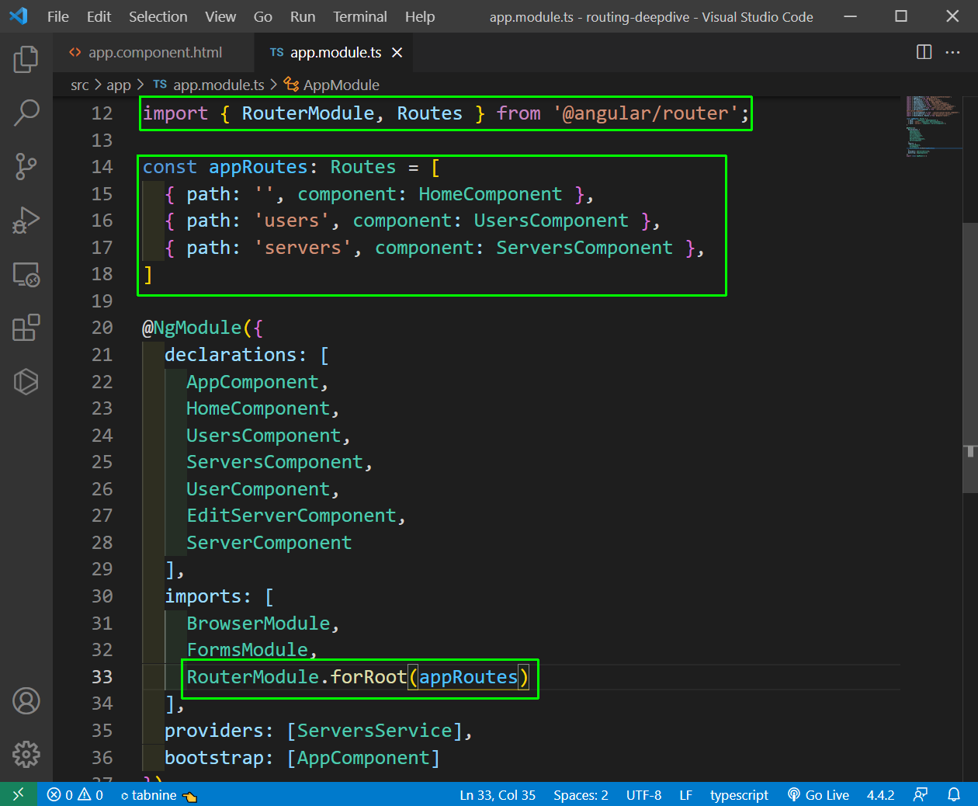Viewport: 978px width, 806px height.
Task: Click 'forRoot' method call
Action: pyautogui.click(x=369, y=677)
